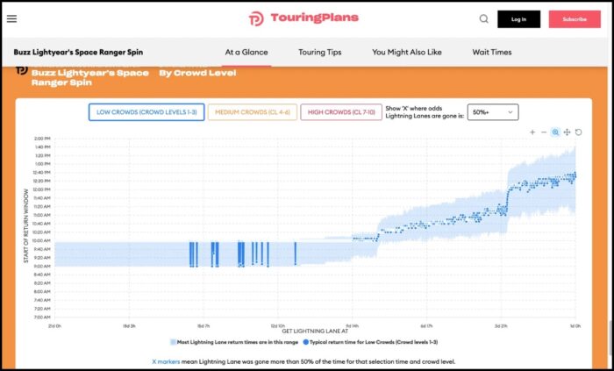Open the site search magnifier

484,18
